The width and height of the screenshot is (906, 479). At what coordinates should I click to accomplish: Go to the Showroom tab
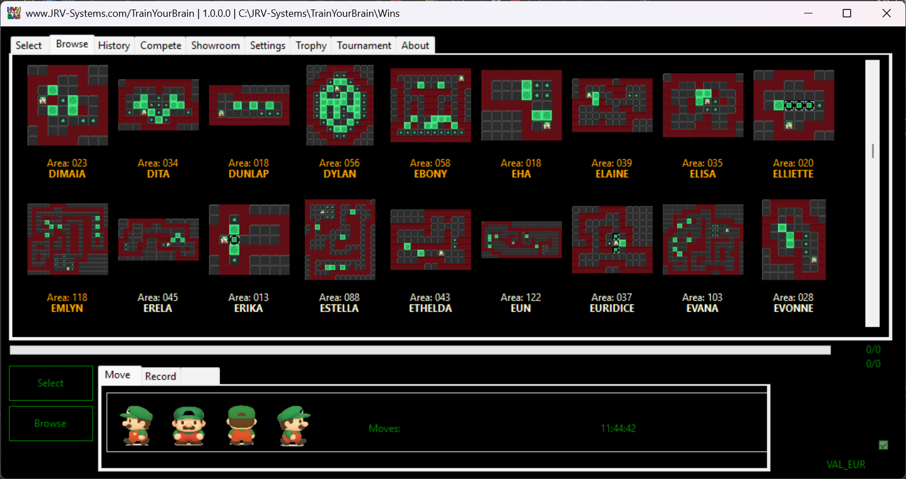tap(216, 45)
